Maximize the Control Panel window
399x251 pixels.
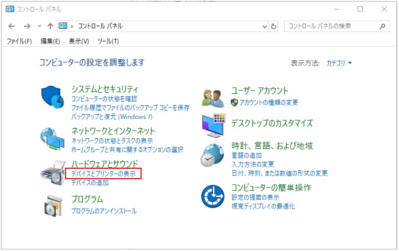coord(360,9)
